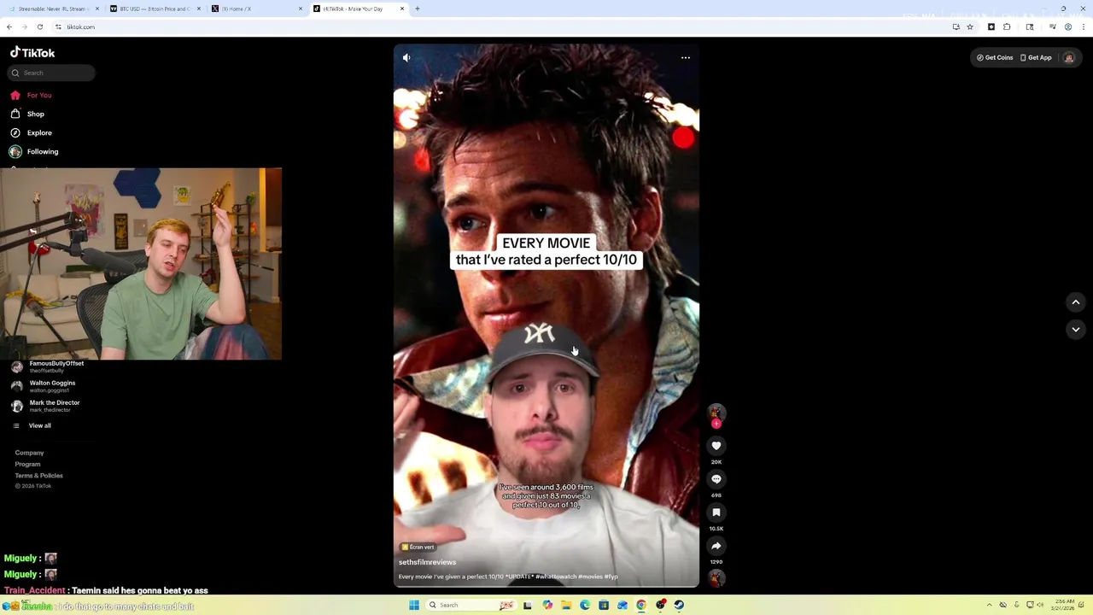
Task: Open the TikTok profile avatar menu
Action: [x=1068, y=57]
